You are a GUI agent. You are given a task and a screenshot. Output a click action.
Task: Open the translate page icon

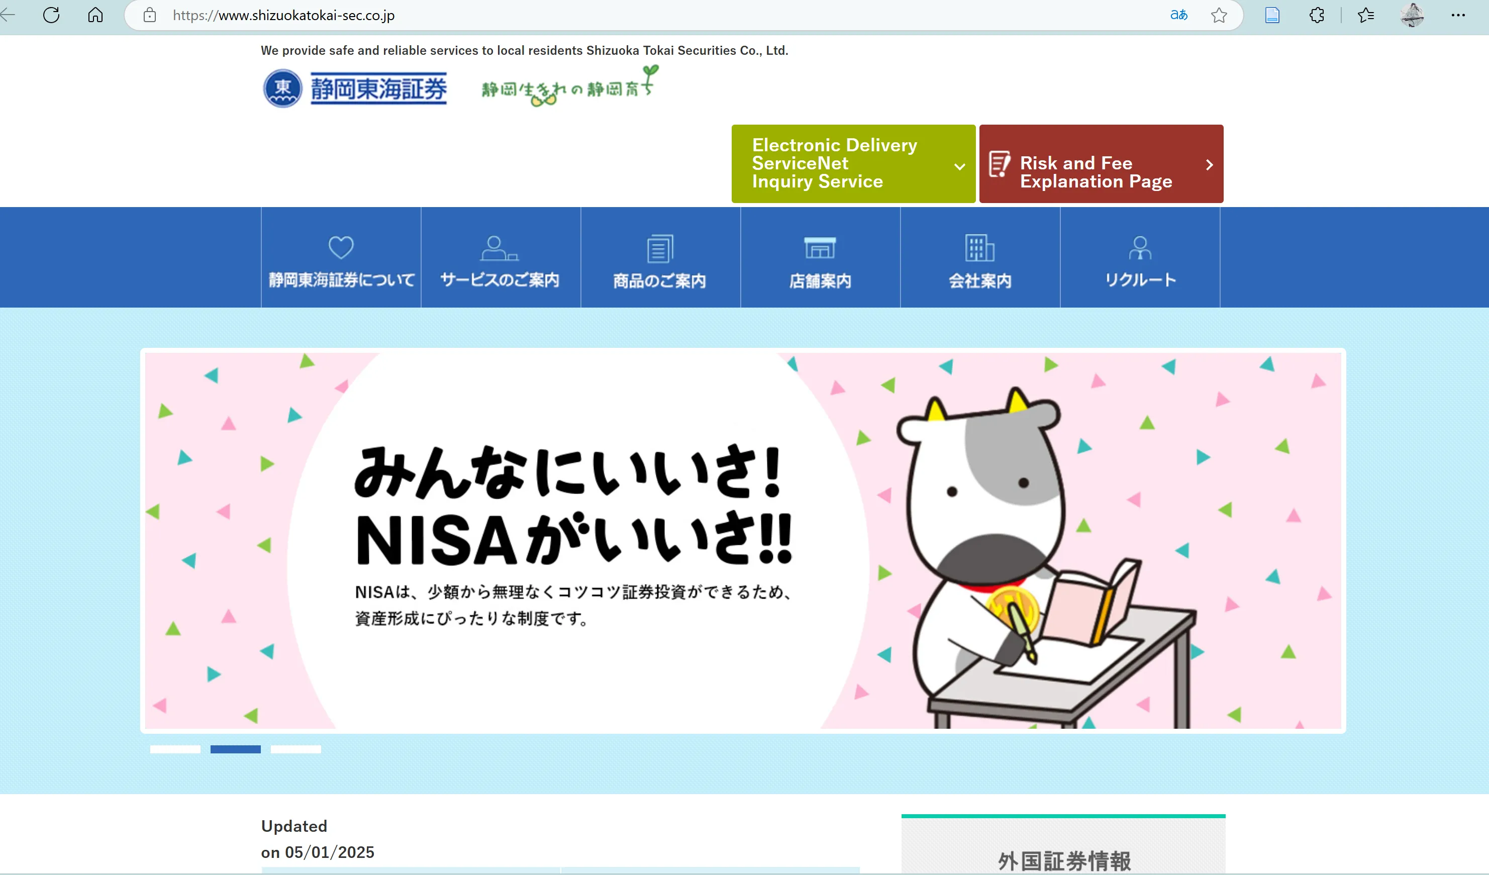1178,15
